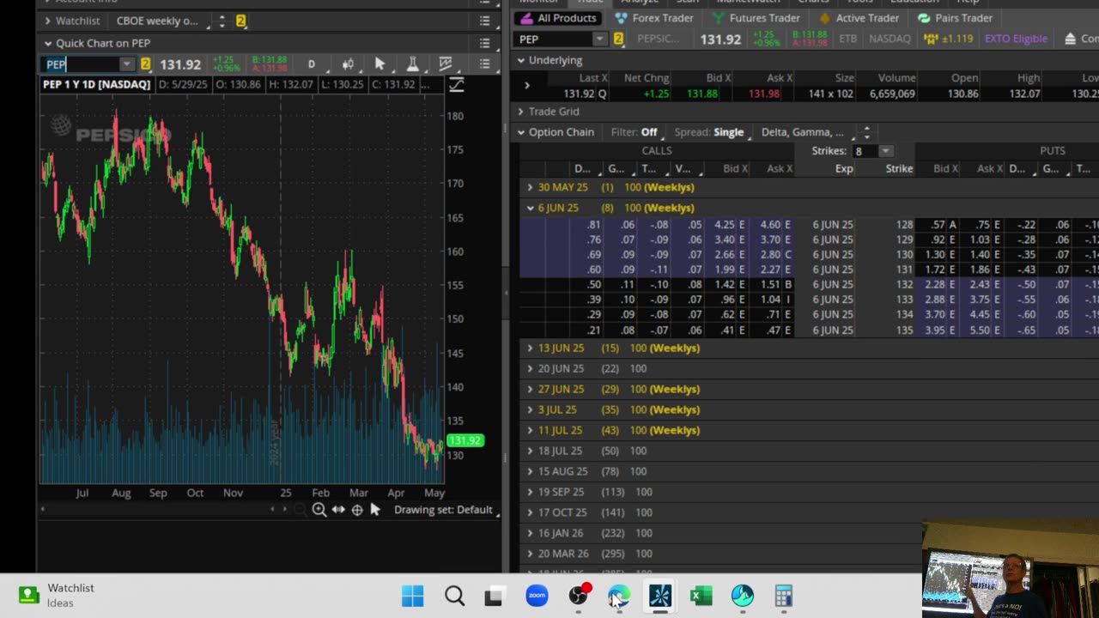Click the underlying Ask price 131.98
The width and height of the screenshot is (1099, 618).
point(764,94)
